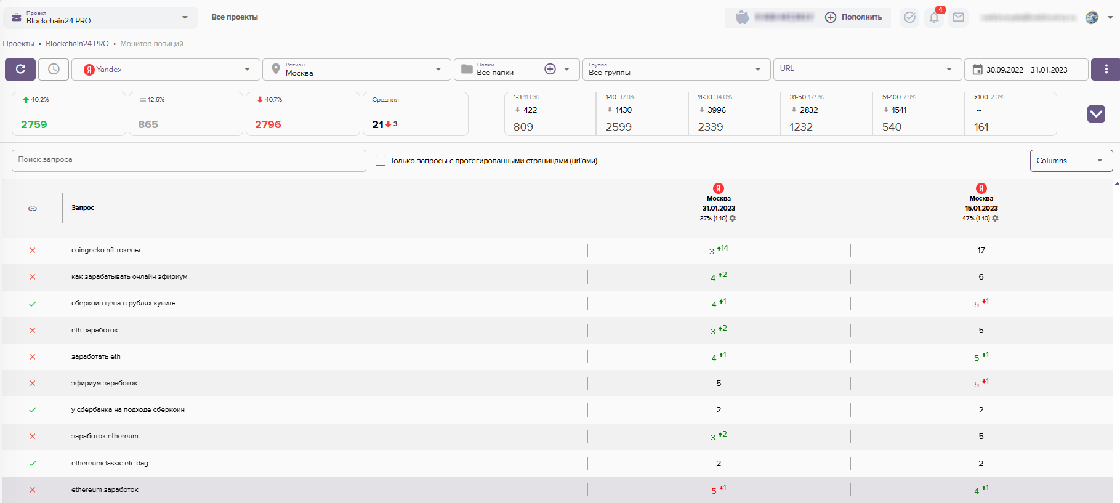
Task: Toggle red cross for coingecko nft токены
Action: pos(33,251)
